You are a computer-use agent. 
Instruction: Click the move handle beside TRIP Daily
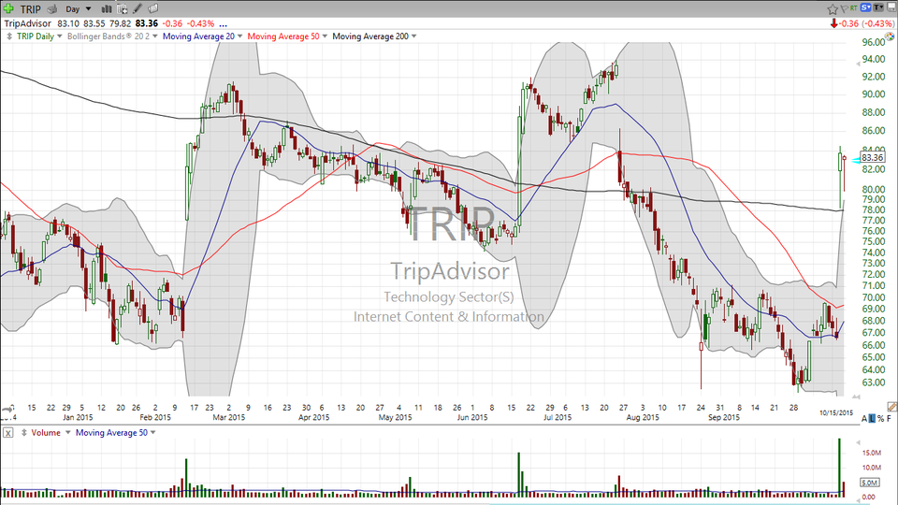pyautogui.click(x=9, y=36)
